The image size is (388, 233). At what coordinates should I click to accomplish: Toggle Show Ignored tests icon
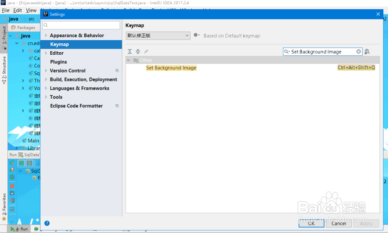[29, 163]
